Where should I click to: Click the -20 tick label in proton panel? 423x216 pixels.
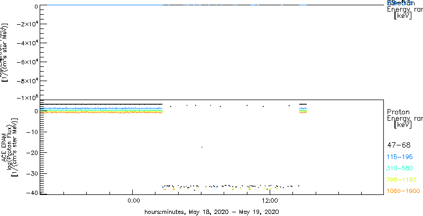click(x=31, y=153)
